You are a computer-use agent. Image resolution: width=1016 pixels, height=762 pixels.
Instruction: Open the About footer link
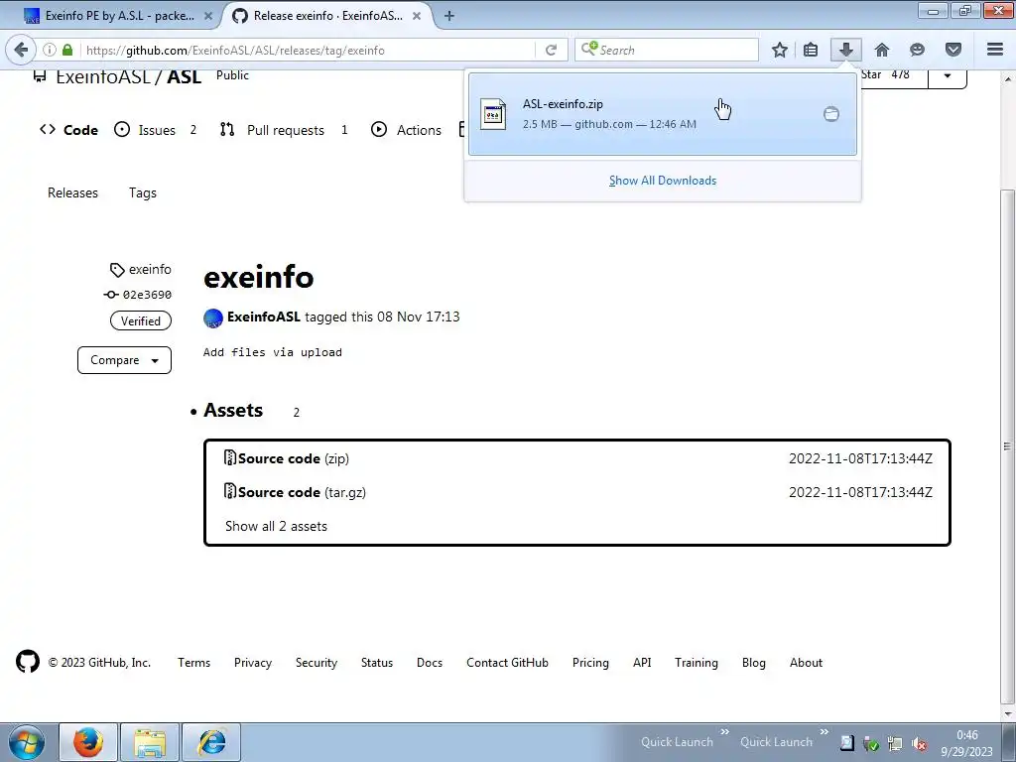[x=806, y=662]
